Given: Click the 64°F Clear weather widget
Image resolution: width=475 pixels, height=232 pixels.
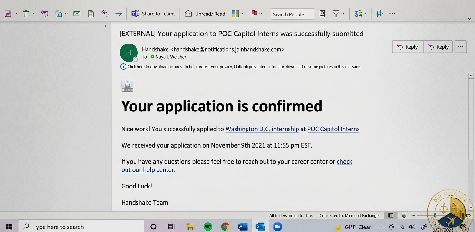Looking at the screenshot, I should 352,227.
